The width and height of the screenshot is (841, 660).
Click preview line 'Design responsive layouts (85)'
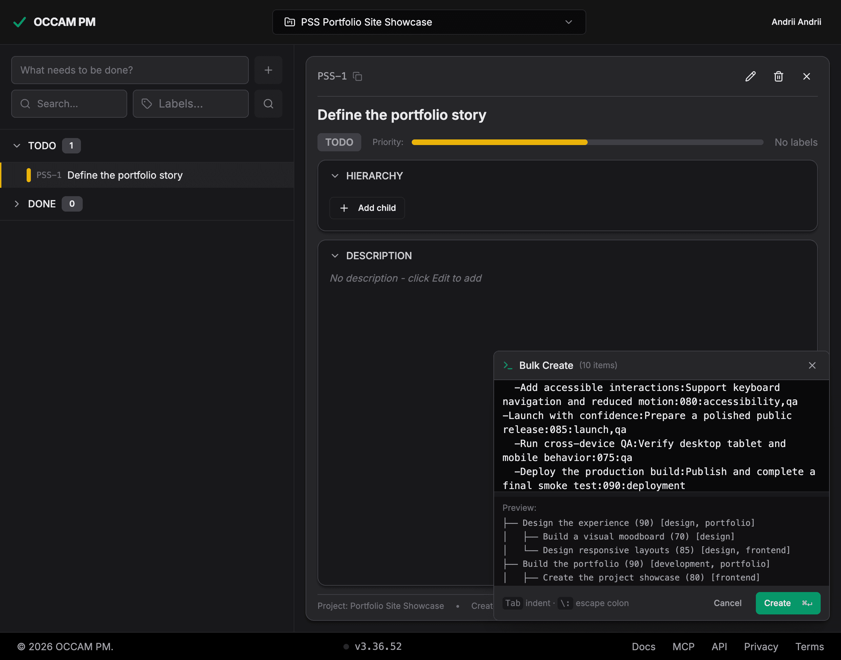pyautogui.click(x=666, y=550)
